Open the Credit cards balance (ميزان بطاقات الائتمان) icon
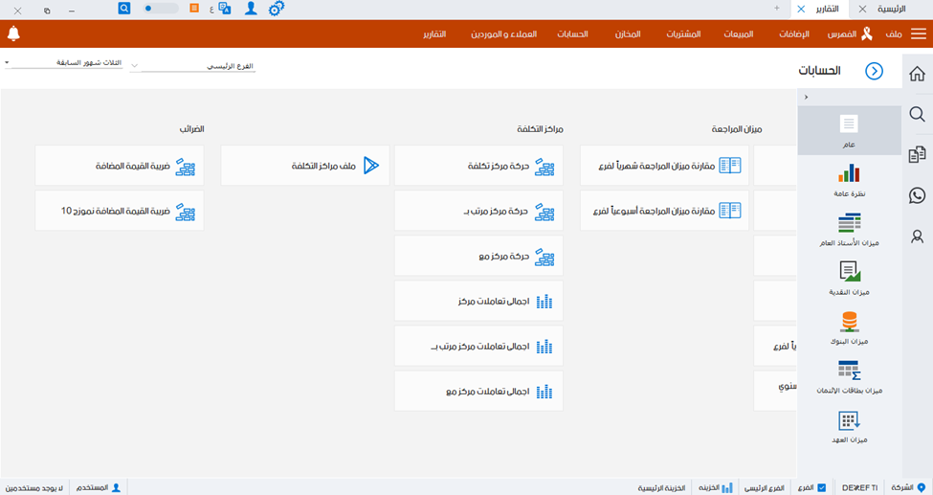The height and width of the screenshot is (495, 933). tap(849, 371)
